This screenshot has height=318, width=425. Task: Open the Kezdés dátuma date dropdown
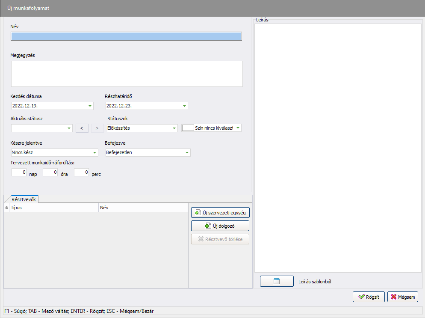90,106
